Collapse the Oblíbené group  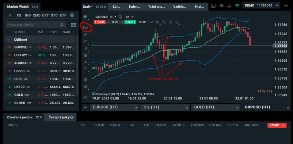[10, 40]
